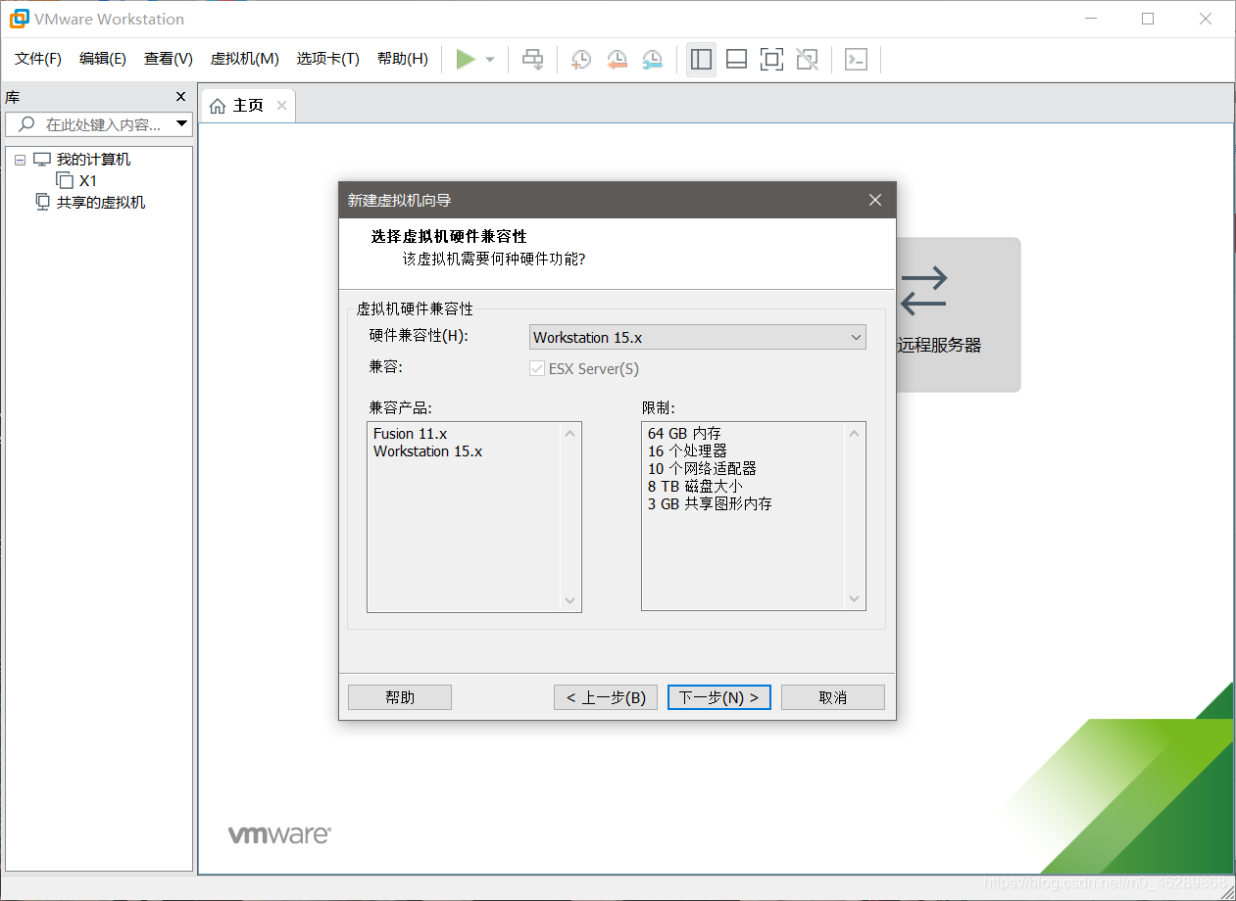This screenshot has width=1236, height=901.
Task: Click the home icon on 主页 tab
Action: 218,106
